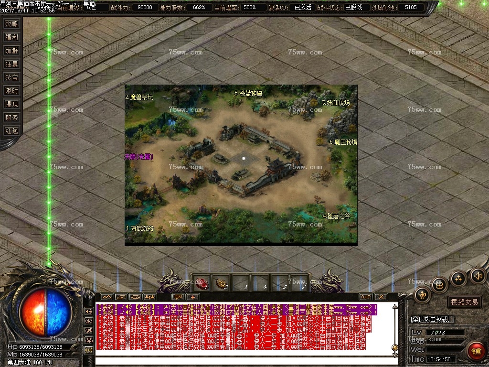Select empty hotbar slot 4
This screenshot has width=489, height=367.
click(261, 283)
